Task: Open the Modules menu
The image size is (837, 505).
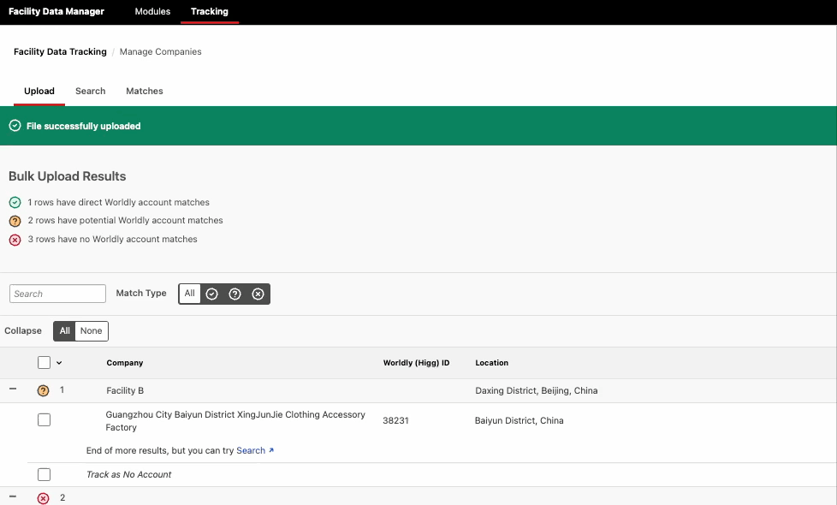Action: pyautogui.click(x=152, y=11)
